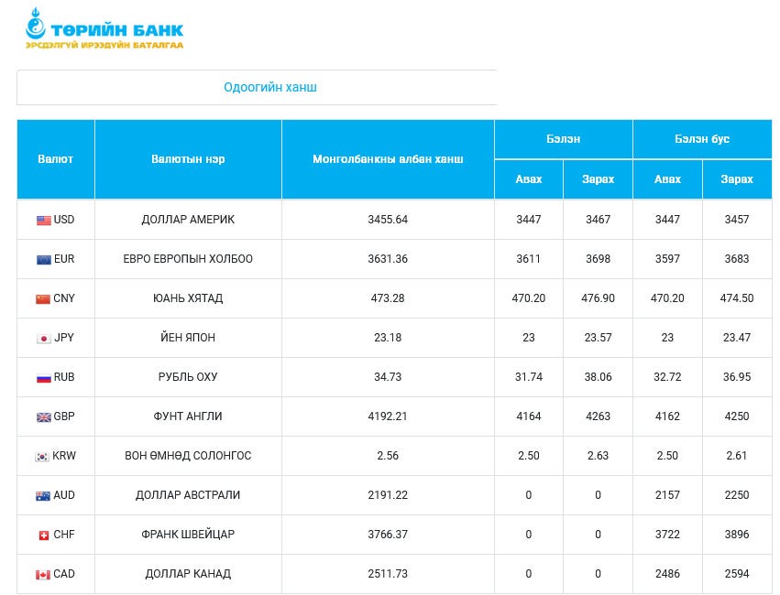The height and width of the screenshot is (595, 780).
Task: Click the CNY China flag icon
Action: [x=43, y=299]
